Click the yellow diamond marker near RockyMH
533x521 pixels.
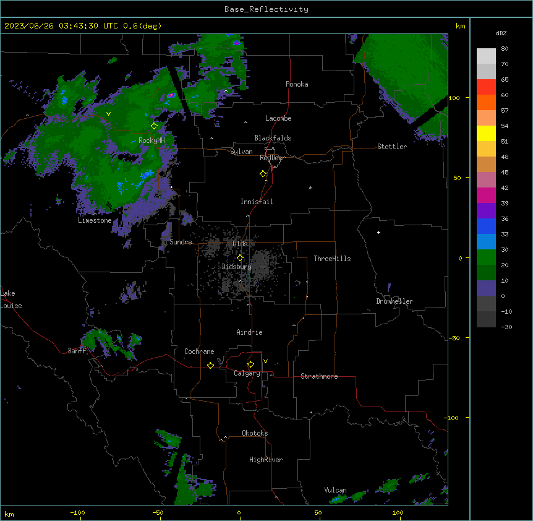pyautogui.click(x=155, y=126)
